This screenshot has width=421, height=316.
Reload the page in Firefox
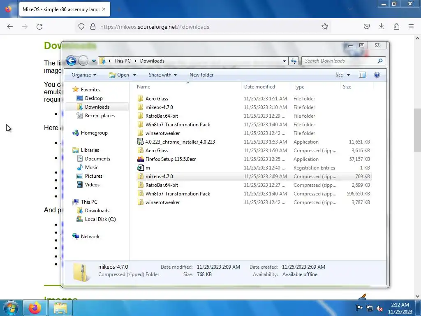coord(39,27)
